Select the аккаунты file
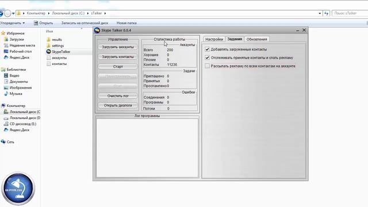 point(59,57)
